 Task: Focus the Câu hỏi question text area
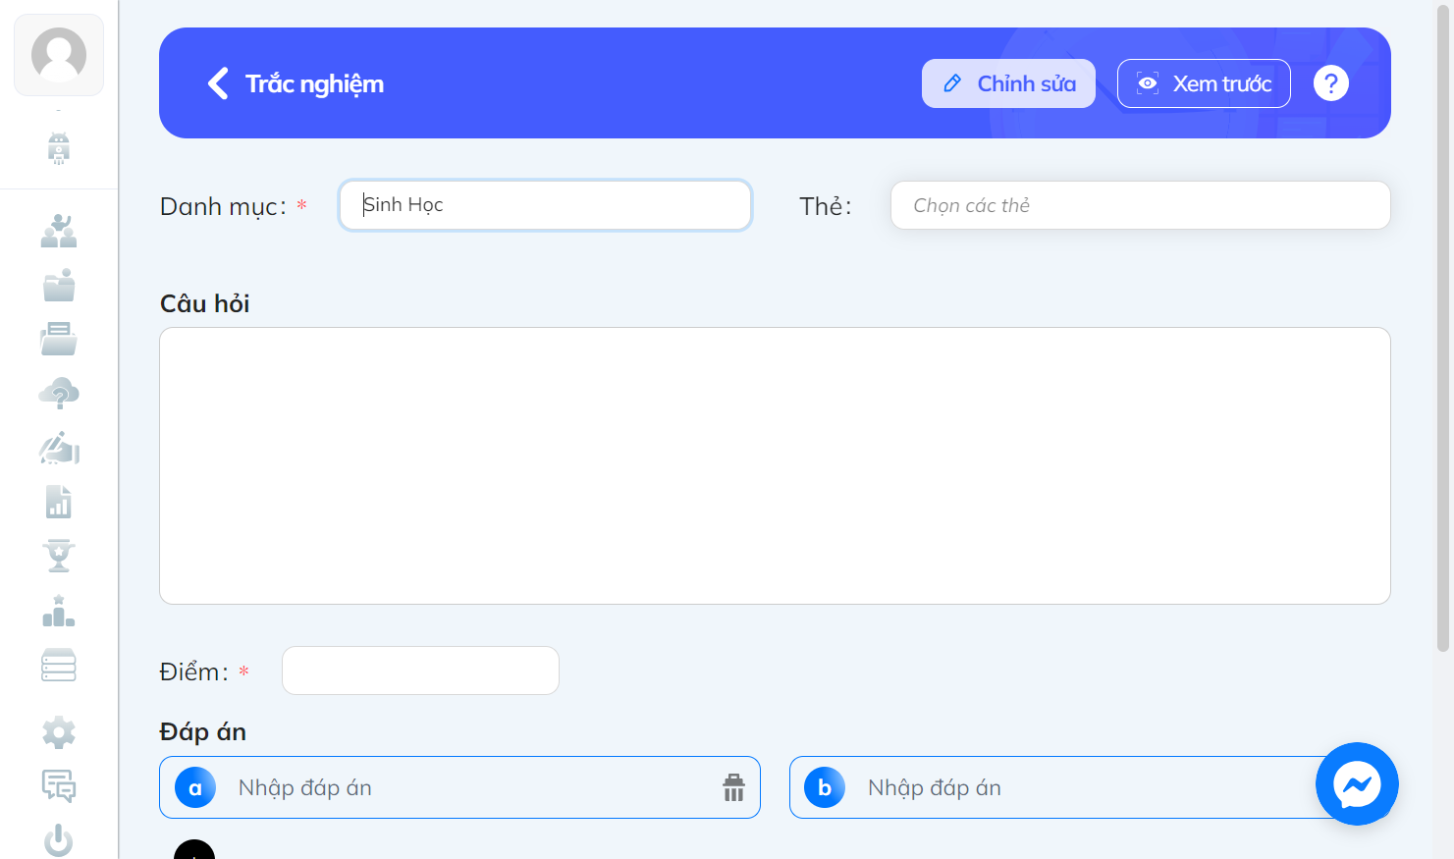pos(775,465)
